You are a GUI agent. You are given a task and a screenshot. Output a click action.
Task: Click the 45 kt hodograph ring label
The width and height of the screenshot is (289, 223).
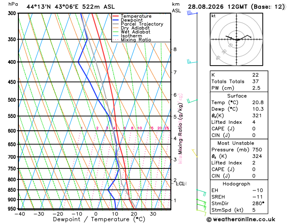click(x=218, y=58)
